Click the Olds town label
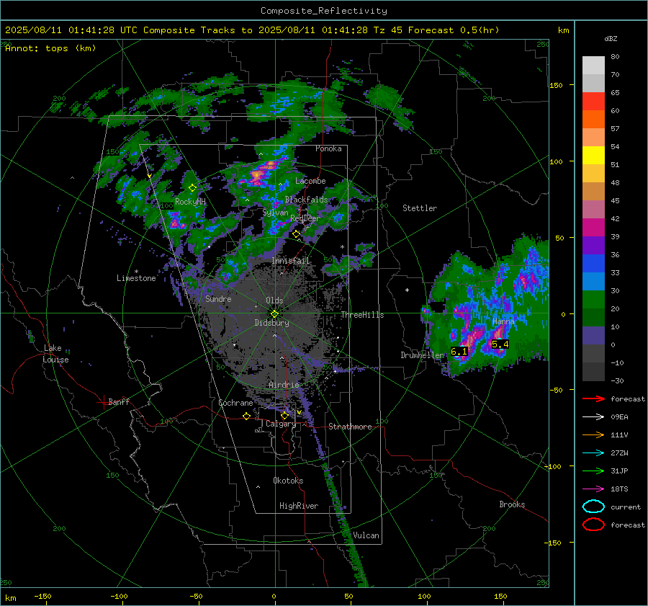648x606 pixels. (x=274, y=300)
